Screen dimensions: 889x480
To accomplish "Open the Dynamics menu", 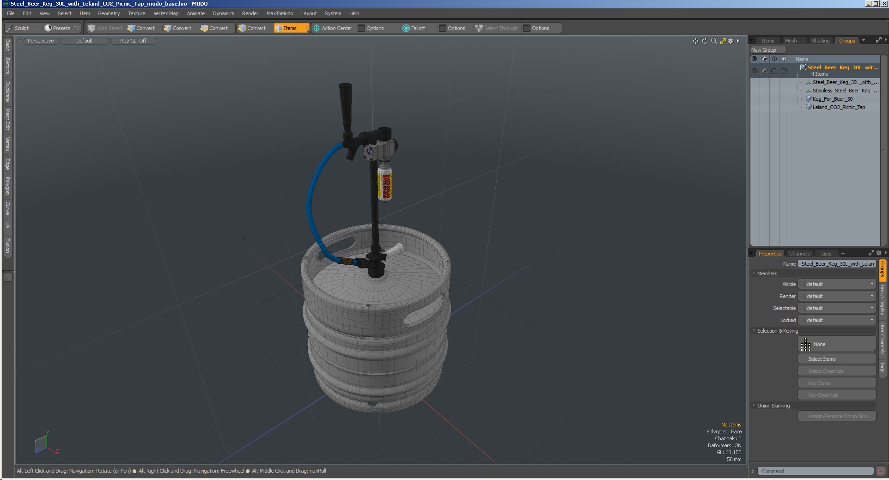I will pyautogui.click(x=223, y=13).
